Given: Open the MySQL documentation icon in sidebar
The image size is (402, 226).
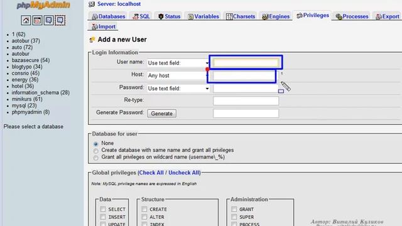Looking at the screenshot, I should pyautogui.click(x=60, y=20).
